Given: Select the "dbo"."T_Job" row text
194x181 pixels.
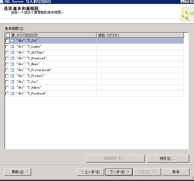Looking at the screenshot, I should pyautogui.click(x=27, y=41).
